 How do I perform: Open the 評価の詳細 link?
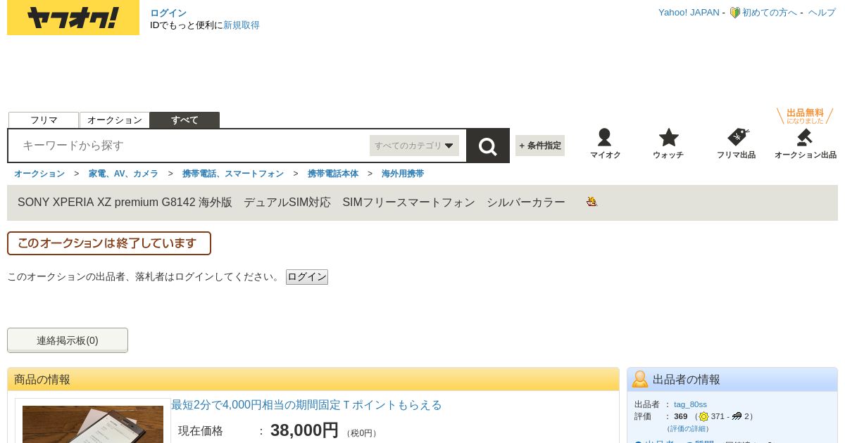pos(688,428)
